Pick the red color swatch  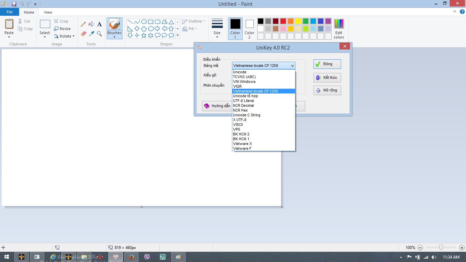click(283, 21)
